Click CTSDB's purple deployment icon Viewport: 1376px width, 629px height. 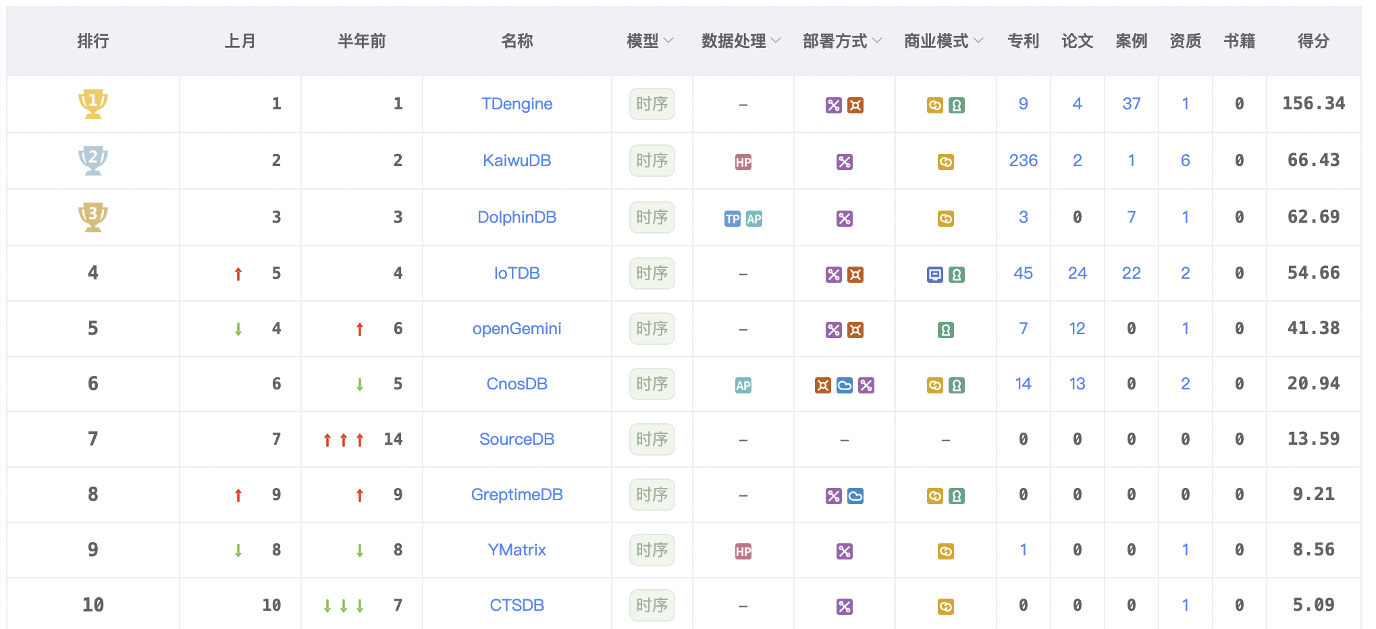click(845, 607)
